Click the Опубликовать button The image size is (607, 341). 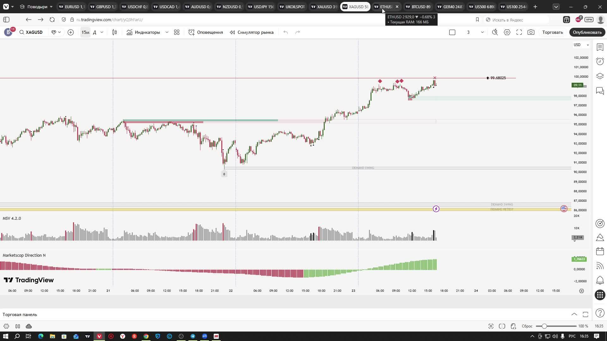587,32
